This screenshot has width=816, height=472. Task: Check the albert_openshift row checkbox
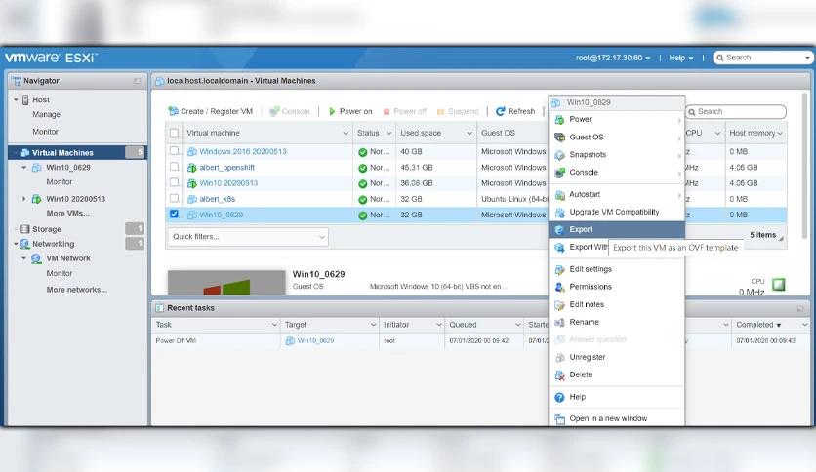point(175,168)
